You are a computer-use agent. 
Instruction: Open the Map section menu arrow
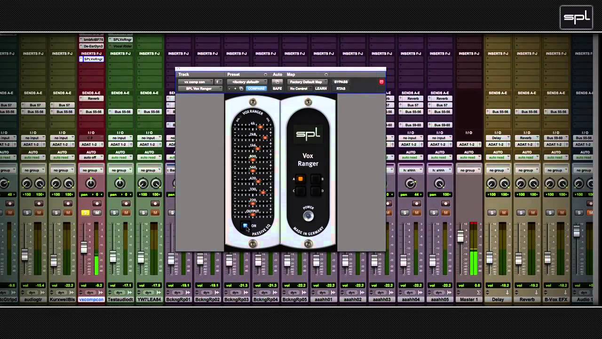pos(326,74)
